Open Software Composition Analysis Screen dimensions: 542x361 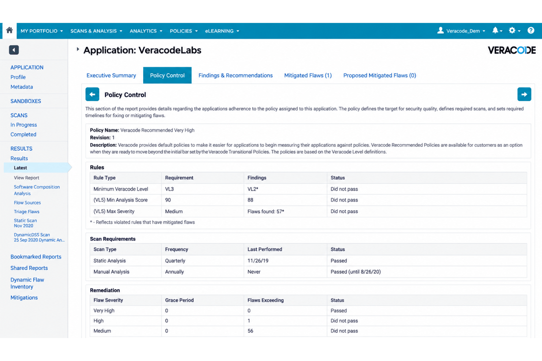[37, 190]
